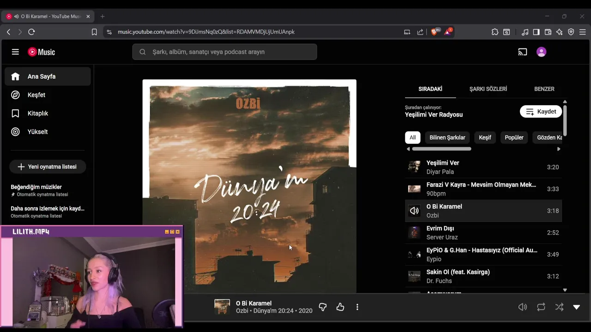The width and height of the screenshot is (591, 332).
Task: Click the Yeşilimi Ver queue thumbnail
Action: 414,167
